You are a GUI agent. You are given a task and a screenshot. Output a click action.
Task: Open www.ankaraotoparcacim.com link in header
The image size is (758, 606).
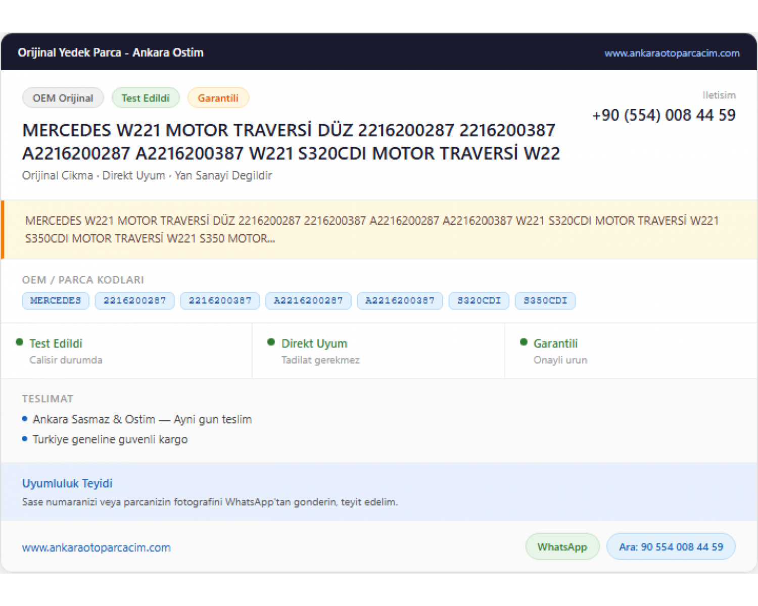coord(672,53)
